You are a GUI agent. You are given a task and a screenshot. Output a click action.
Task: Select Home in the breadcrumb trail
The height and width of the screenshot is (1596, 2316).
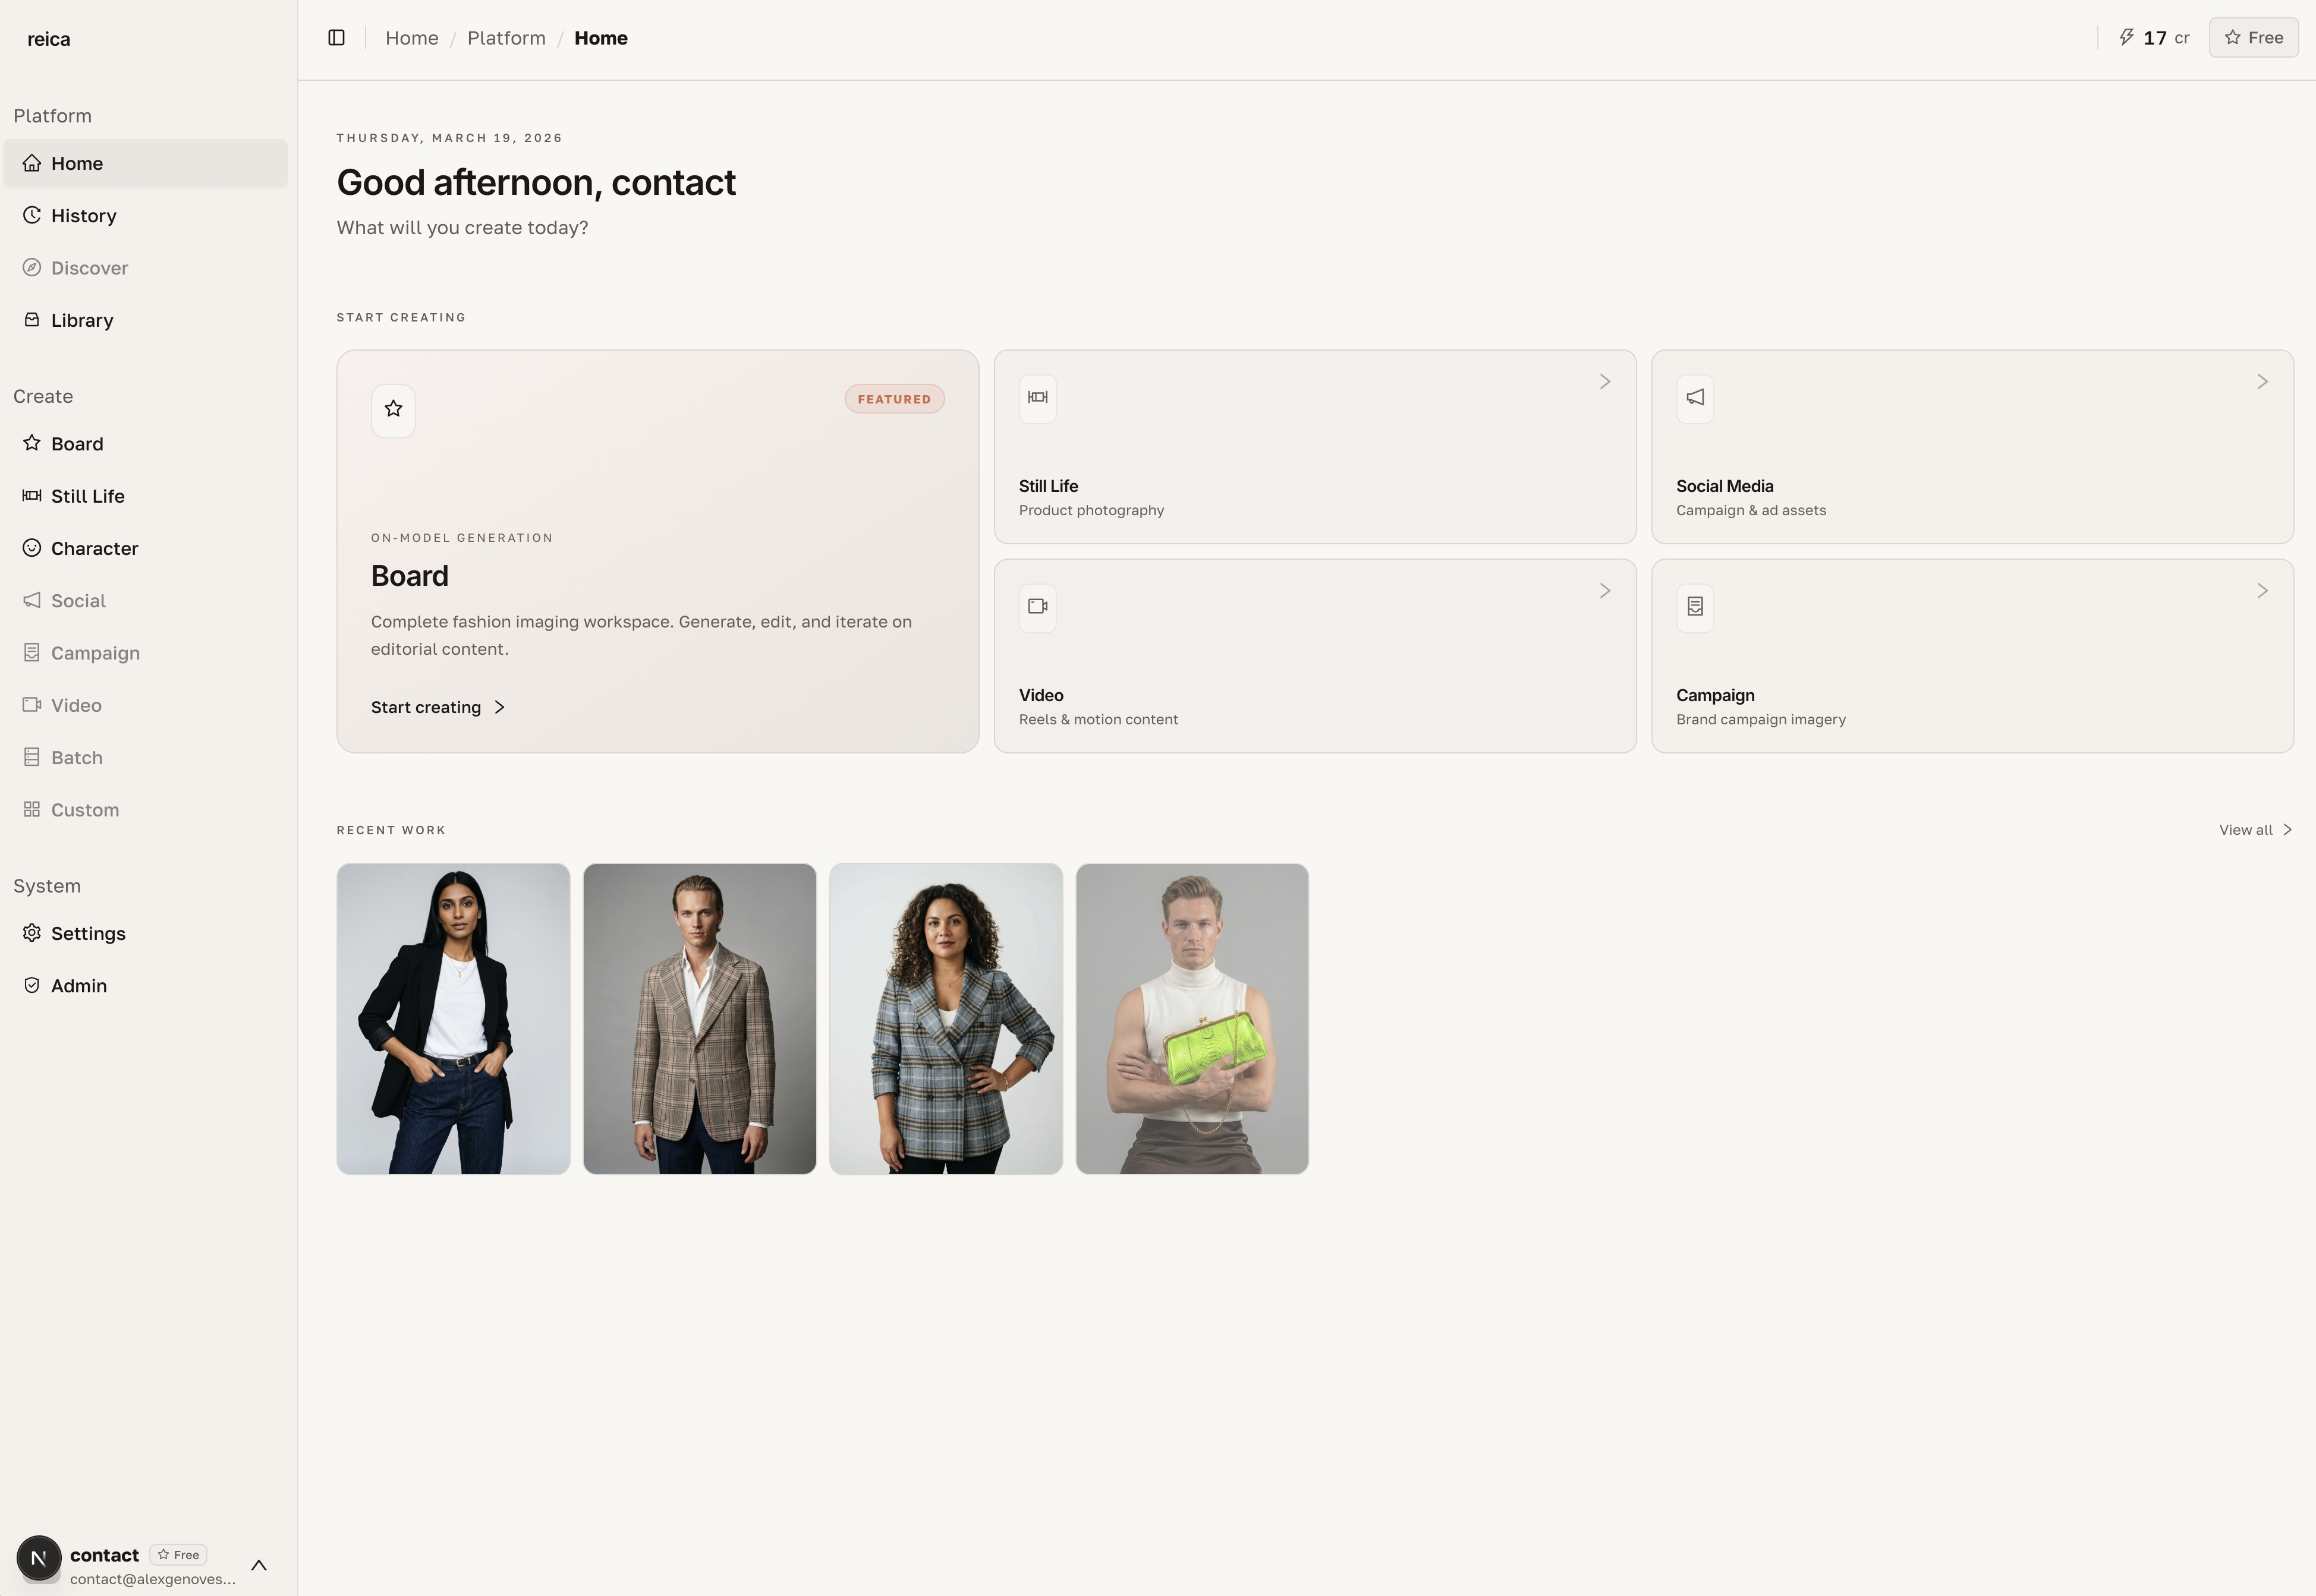(x=411, y=37)
